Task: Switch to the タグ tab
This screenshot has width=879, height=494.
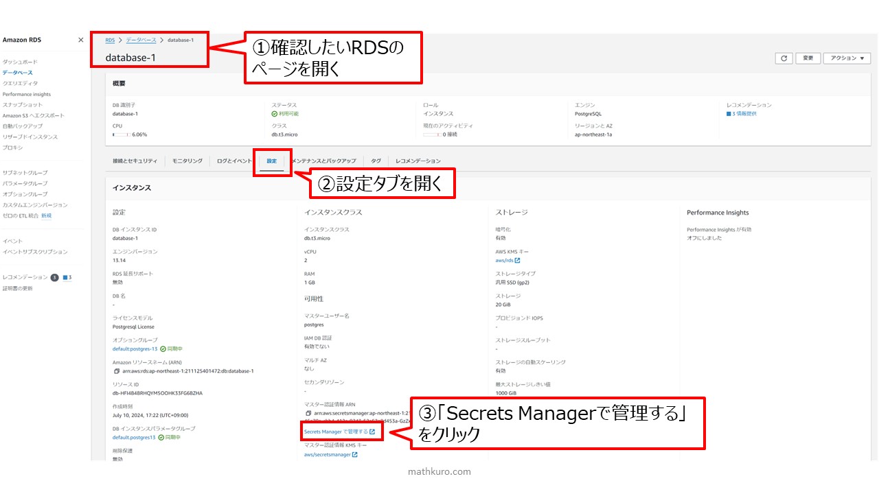Action: tap(376, 161)
